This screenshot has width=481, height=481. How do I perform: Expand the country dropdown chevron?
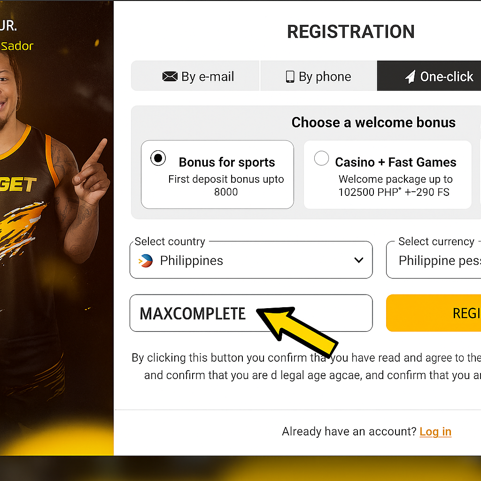(x=359, y=260)
